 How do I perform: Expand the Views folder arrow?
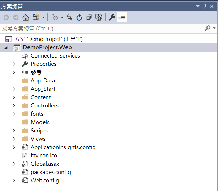click(x=14, y=139)
